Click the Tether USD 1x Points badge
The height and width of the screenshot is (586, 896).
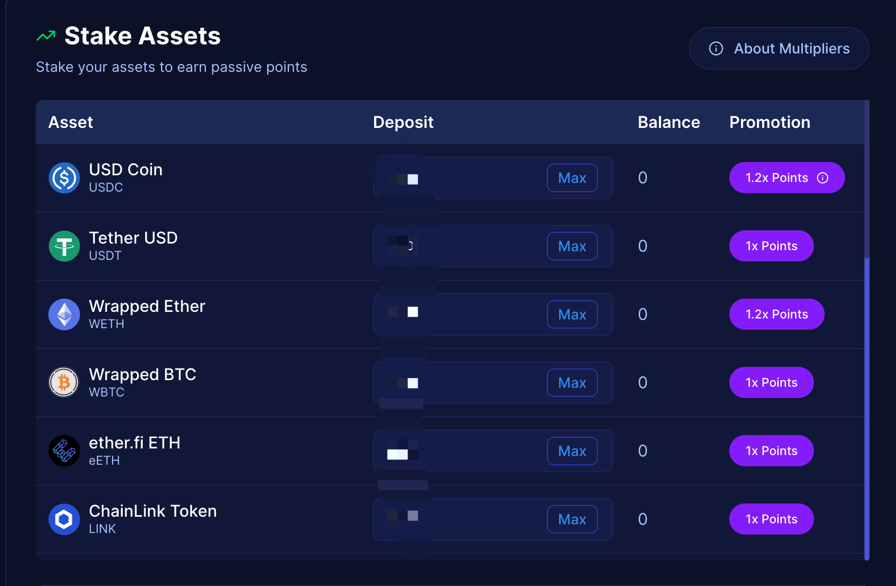[x=771, y=246]
